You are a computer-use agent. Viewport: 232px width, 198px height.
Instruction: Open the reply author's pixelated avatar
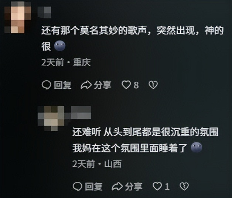(51, 119)
